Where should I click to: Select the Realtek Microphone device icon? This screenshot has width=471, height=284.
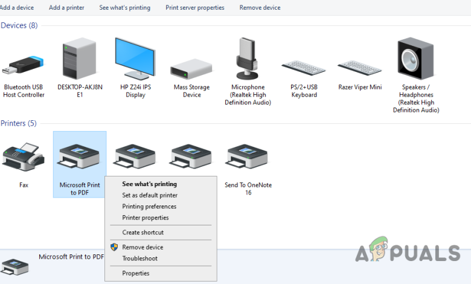pyautogui.click(x=247, y=58)
